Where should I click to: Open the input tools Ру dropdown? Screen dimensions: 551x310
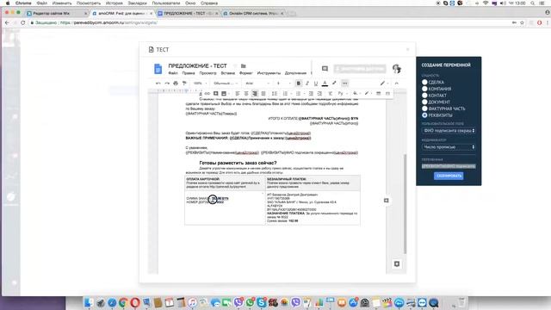[342, 94]
